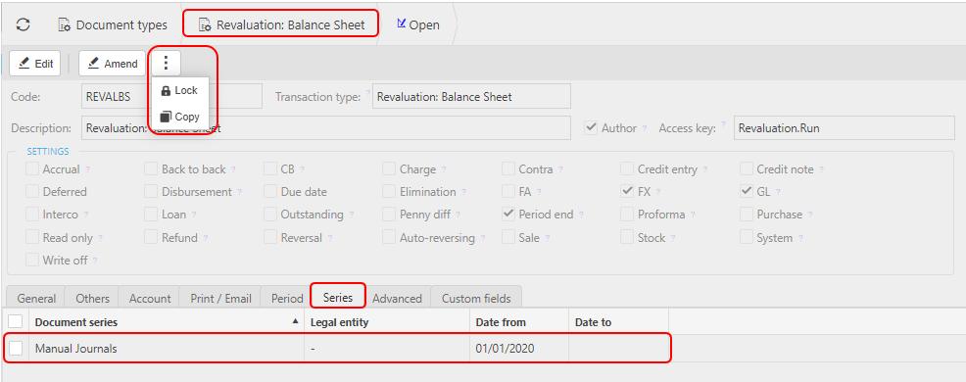Choose Copy from the dropdown menu
966x382 pixels.
(179, 117)
